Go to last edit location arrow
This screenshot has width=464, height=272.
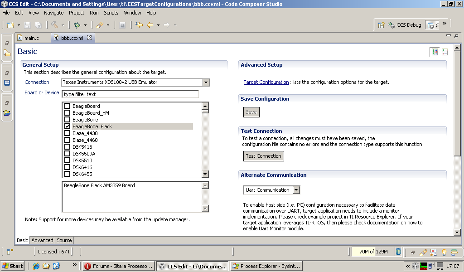click(x=139, y=25)
